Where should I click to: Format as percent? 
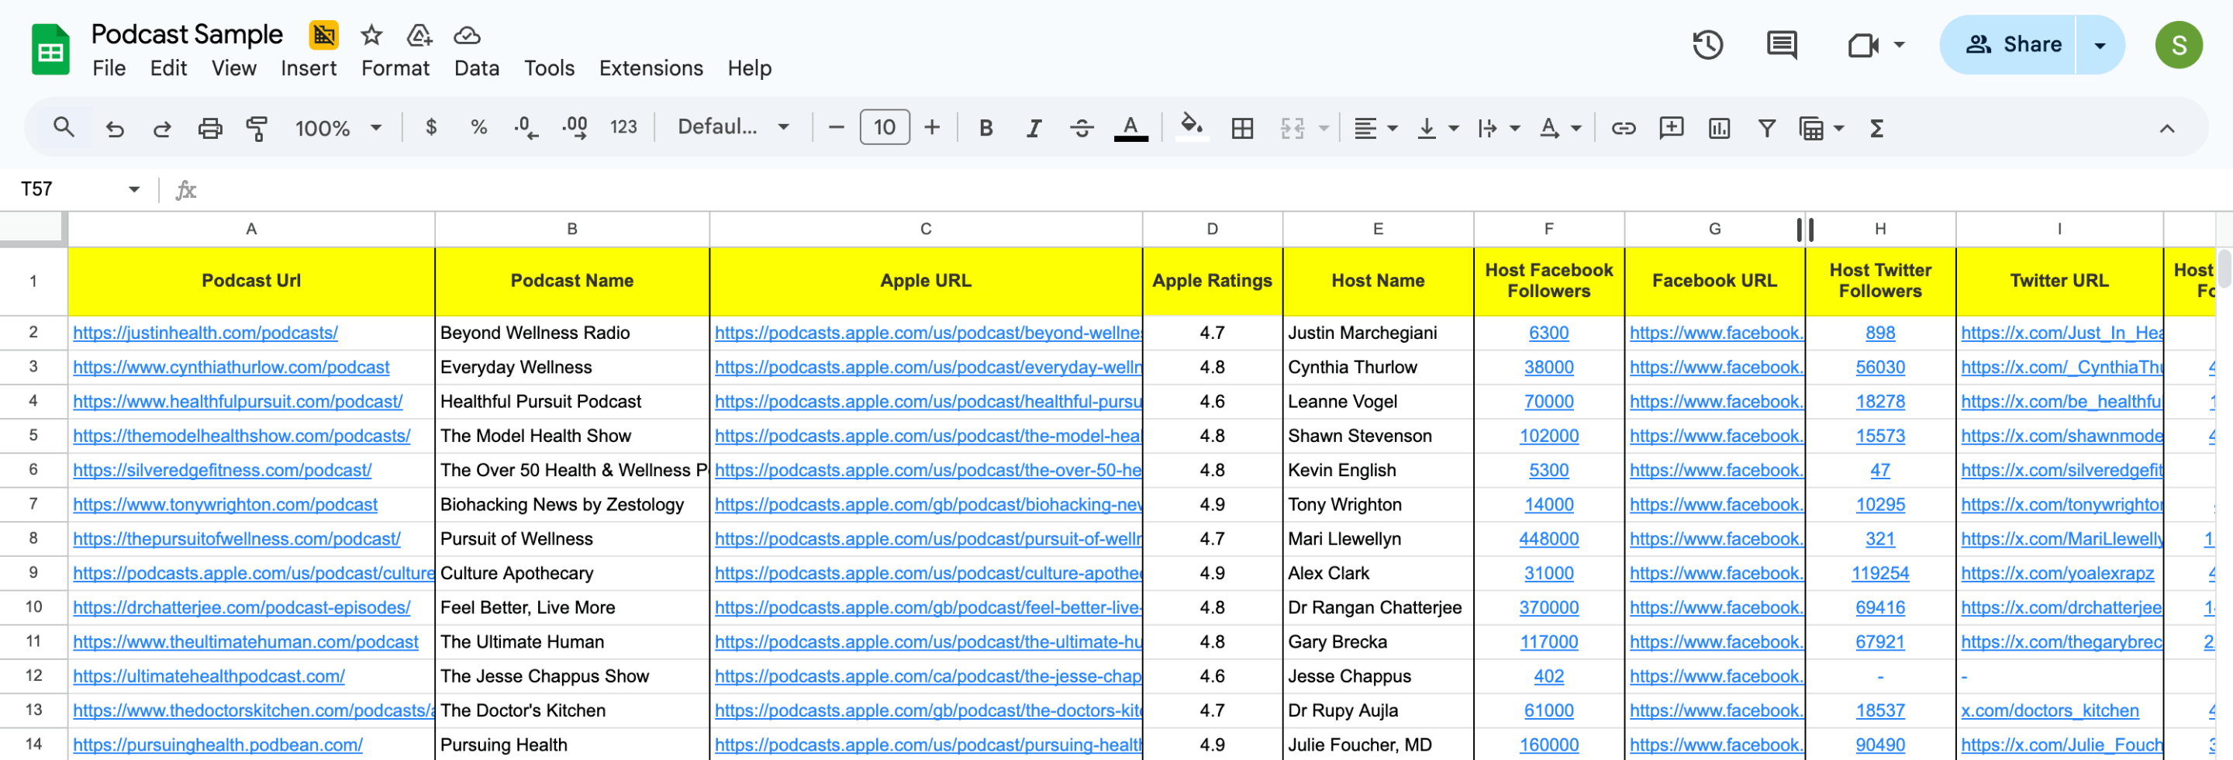click(478, 127)
